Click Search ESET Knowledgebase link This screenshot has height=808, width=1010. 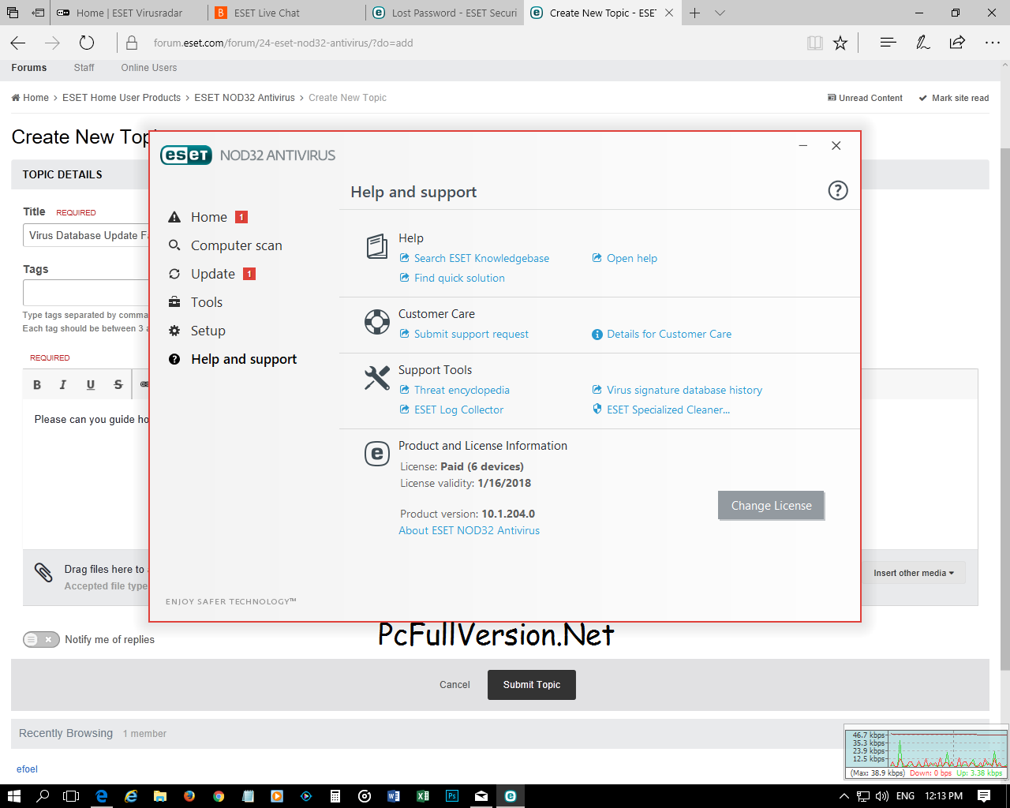click(481, 258)
